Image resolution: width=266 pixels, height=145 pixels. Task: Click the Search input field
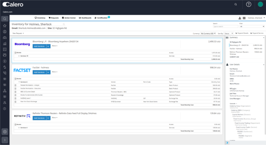point(226,27)
